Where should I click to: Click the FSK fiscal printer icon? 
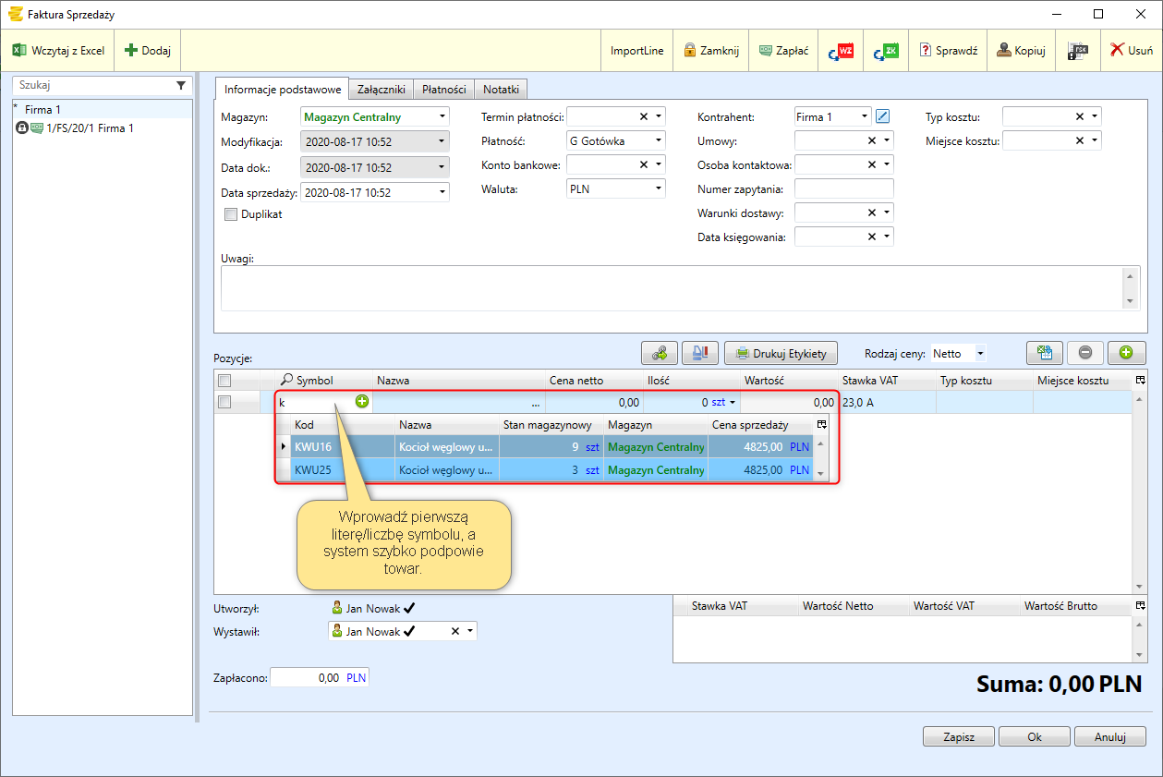point(1077,51)
